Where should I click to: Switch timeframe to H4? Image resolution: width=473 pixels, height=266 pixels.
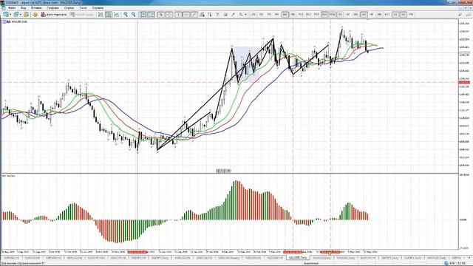pos(364,15)
